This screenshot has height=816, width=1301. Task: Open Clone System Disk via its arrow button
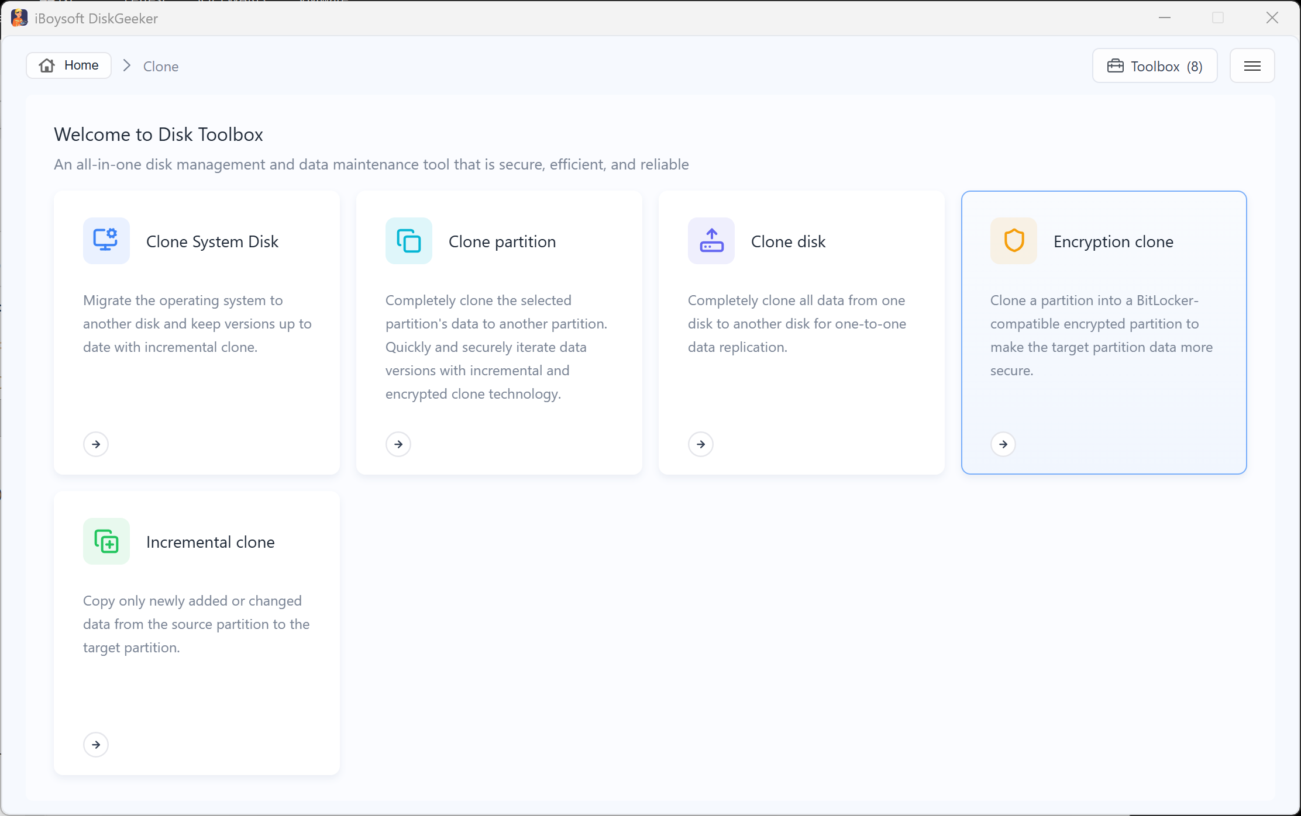(96, 444)
